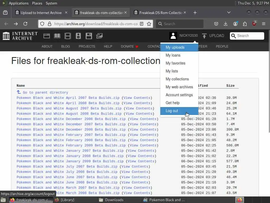Image resolution: width=270 pixels, height=203 pixels.
Task: Select My web archives menu entry
Action: [x=179, y=87]
